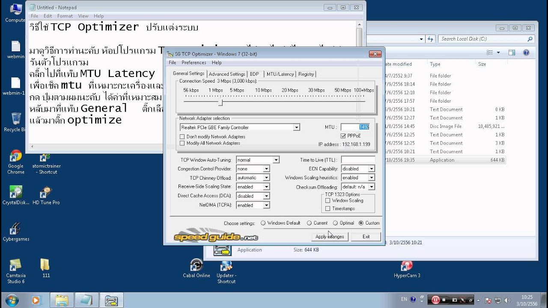548x308 pixels.
Task: Launch Windows Media Player from taskbar
Action: pyautogui.click(x=36, y=300)
